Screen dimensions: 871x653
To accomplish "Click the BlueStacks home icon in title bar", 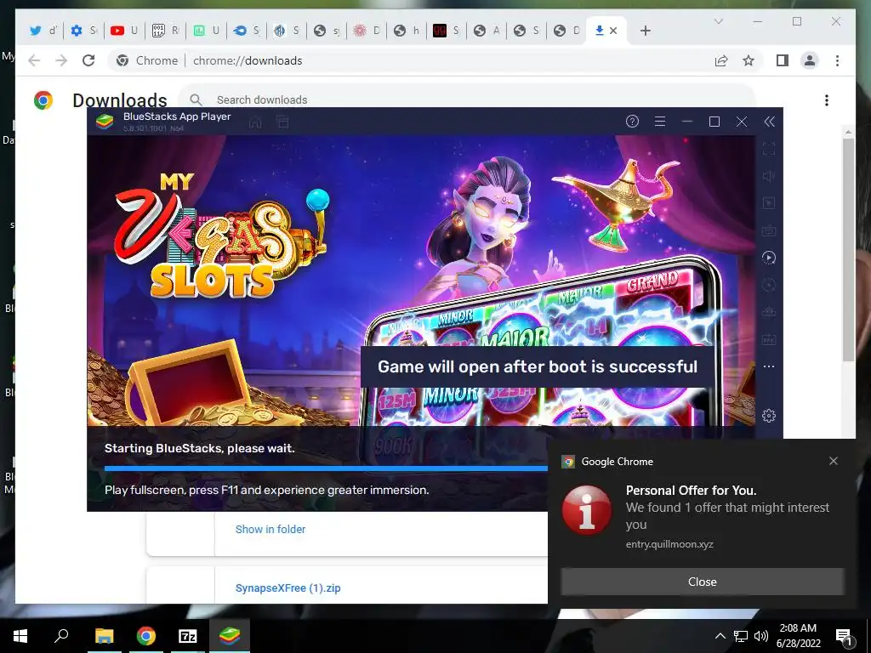I will point(255,122).
